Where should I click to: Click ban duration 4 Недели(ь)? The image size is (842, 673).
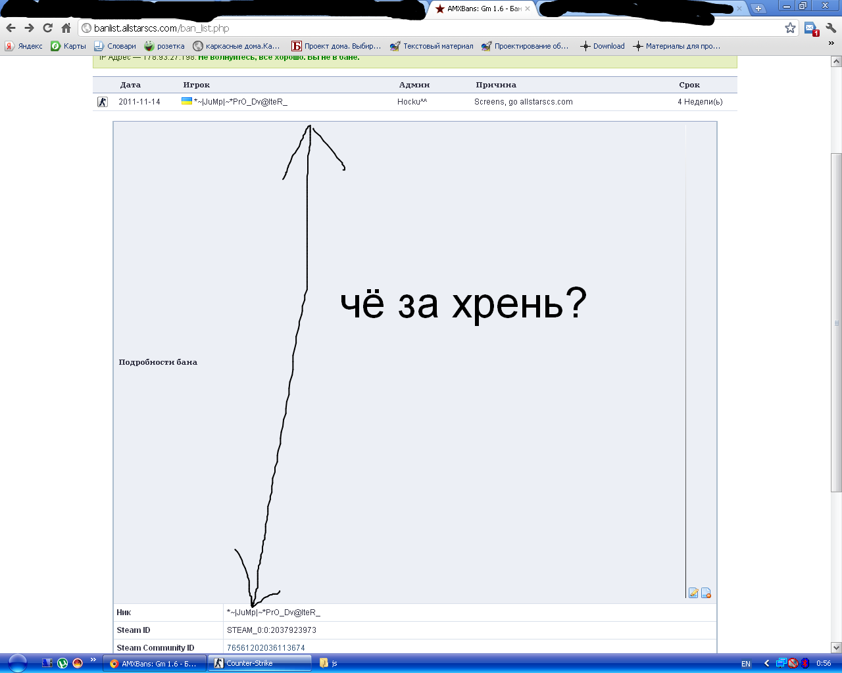point(700,102)
